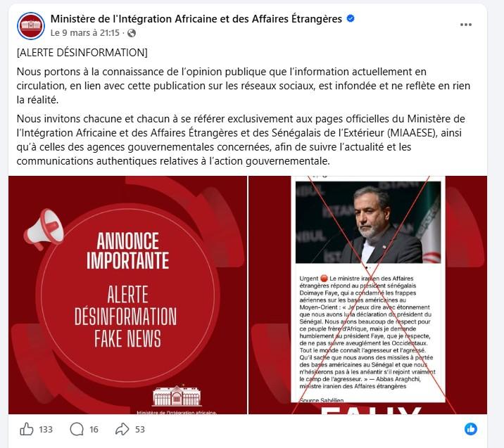Open the three-dot post options menu
This screenshot has height=448, width=504.
tap(465, 25)
